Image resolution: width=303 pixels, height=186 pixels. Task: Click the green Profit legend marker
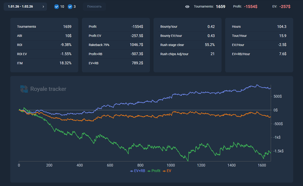click(149, 171)
